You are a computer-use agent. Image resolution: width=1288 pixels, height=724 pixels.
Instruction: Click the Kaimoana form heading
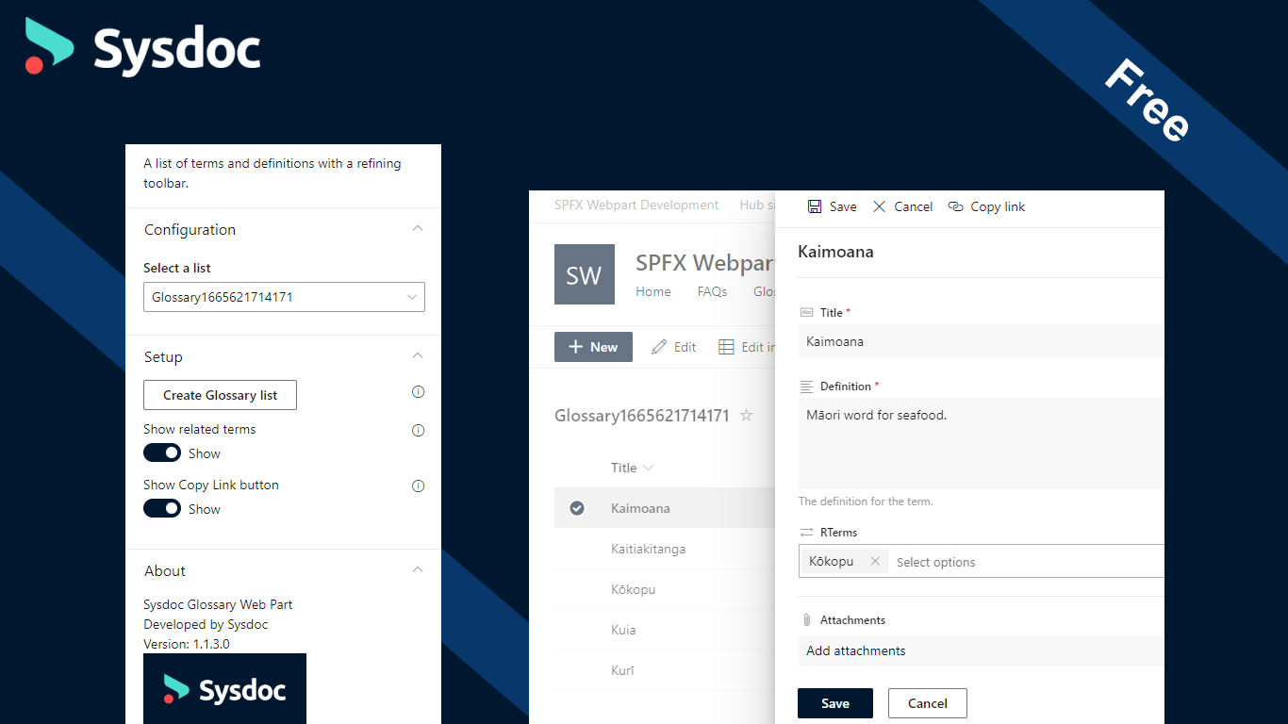tap(835, 252)
